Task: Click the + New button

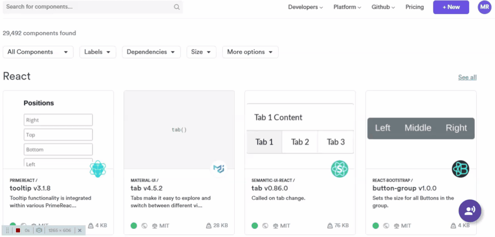Action: pos(451,7)
